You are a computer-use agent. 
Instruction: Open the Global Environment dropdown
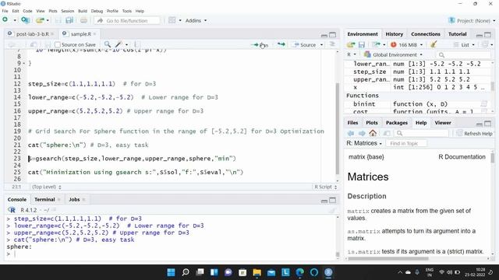[394, 54]
